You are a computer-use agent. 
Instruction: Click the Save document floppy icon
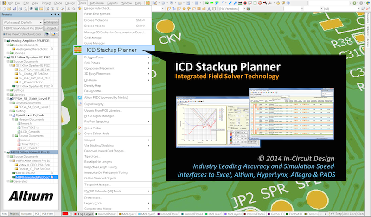tap(14, 9)
